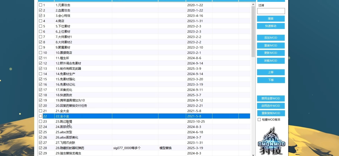Enable the checkbox for row 23

point(41,121)
